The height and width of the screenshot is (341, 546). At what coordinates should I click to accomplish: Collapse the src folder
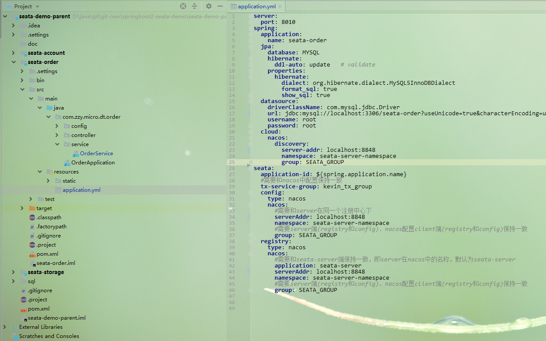(22, 90)
